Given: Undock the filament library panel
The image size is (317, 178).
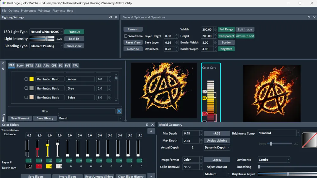Looking at the screenshot, I should (x=3, y=69).
